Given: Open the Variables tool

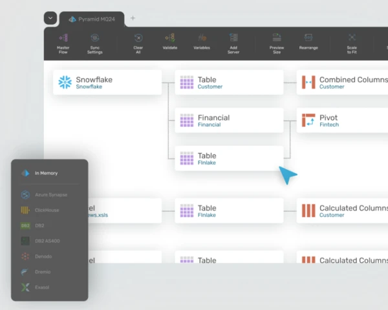Looking at the screenshot, I should coord(202,41).
